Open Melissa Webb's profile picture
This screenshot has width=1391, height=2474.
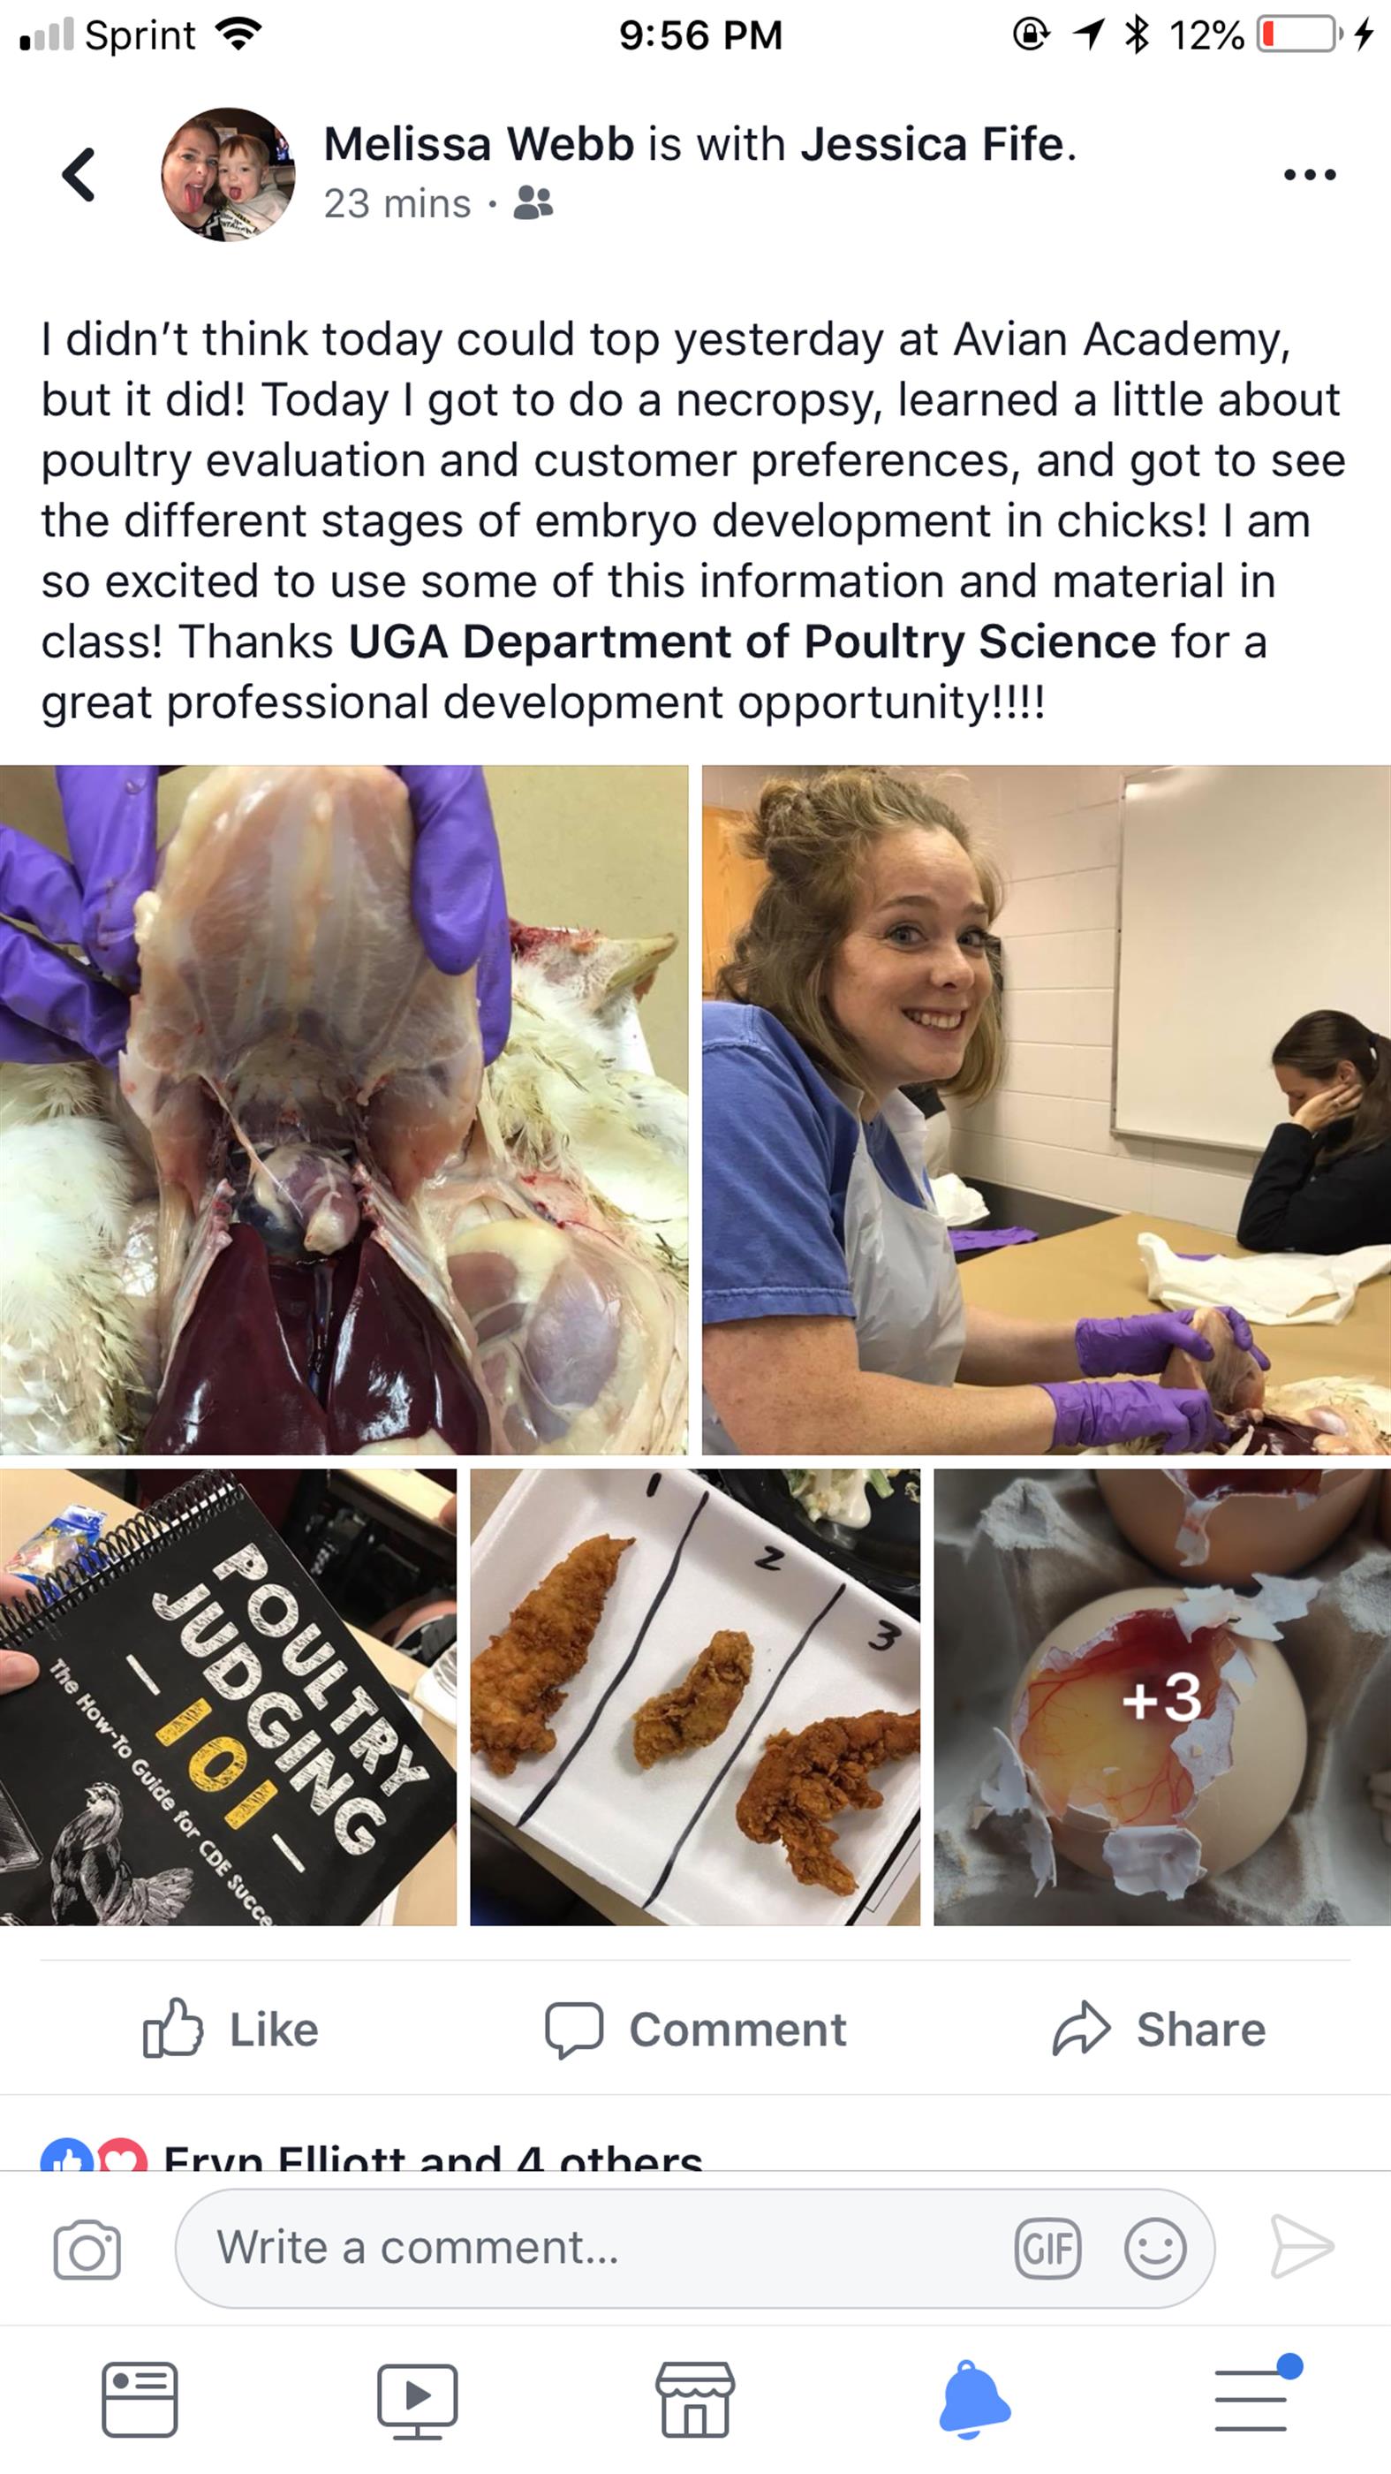pos(228,174)
